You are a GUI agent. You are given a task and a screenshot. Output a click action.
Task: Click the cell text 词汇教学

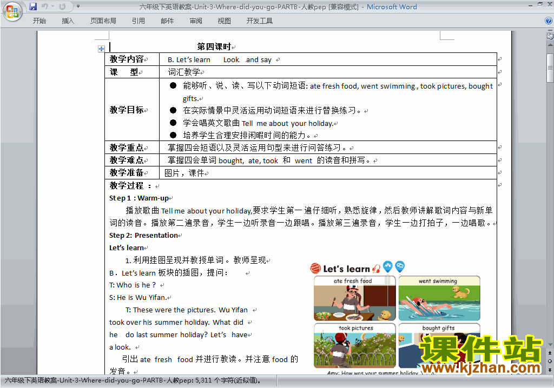pyautogui.click(x=184, y=72)
